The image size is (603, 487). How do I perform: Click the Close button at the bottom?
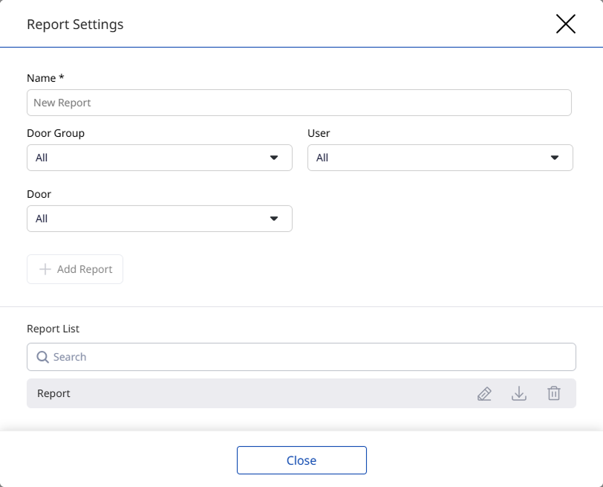click(301, 460)
